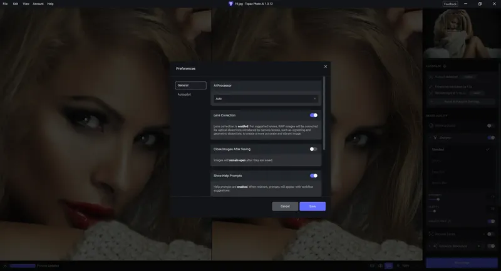501x271 pixels.
Task: Adjust the Clarity slider handle
Action: 434,211
